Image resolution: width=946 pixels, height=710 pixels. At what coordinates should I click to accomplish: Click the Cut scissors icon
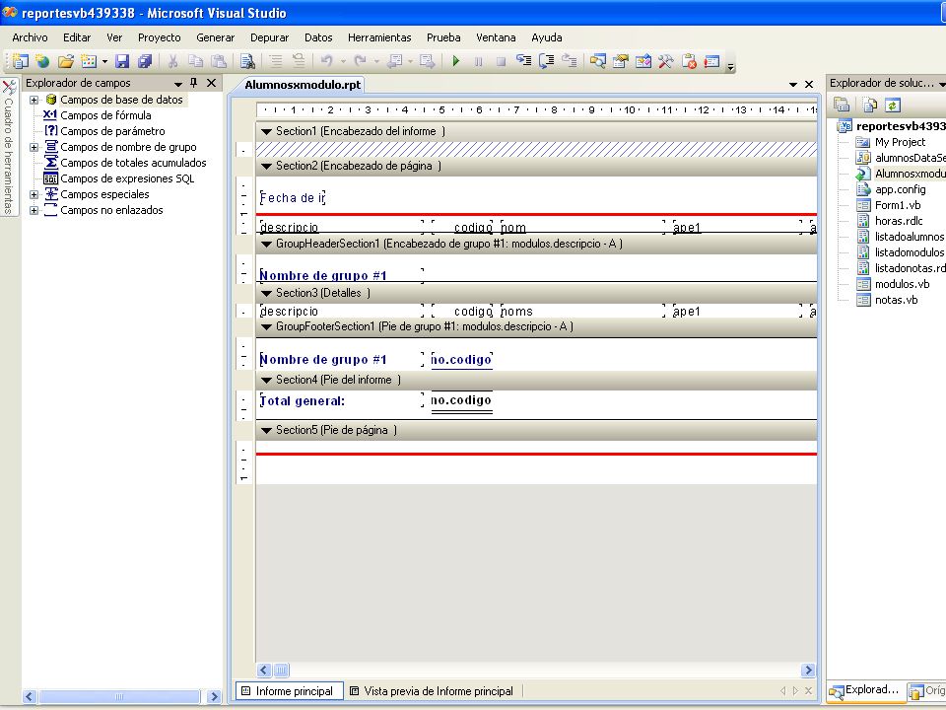(x=172, y=61)
